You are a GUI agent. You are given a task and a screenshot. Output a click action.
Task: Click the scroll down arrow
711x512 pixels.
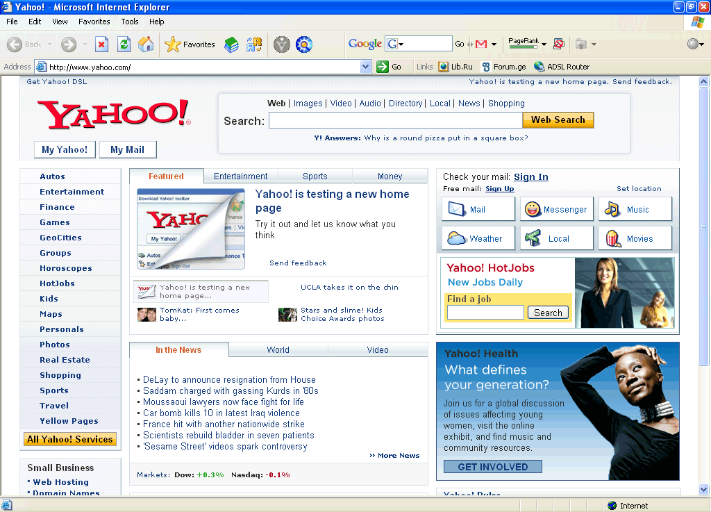(704, 490)
